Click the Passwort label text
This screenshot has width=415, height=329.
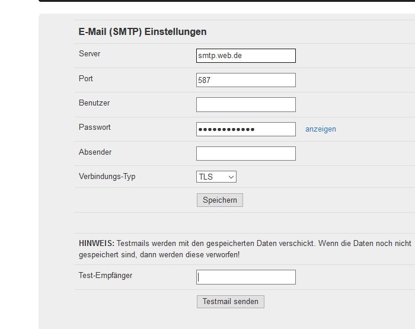tap(95, 127)
